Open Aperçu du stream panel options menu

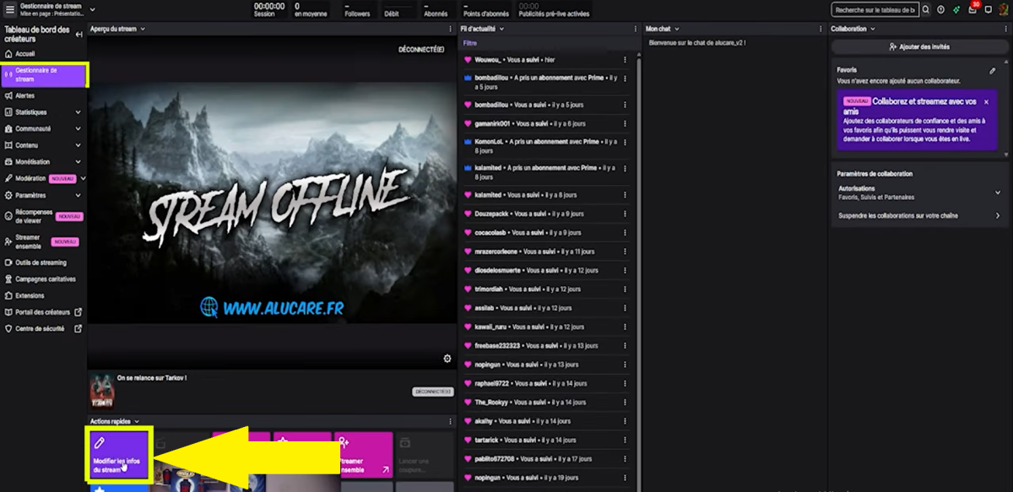pyautogui.click(x=449, y=29)
